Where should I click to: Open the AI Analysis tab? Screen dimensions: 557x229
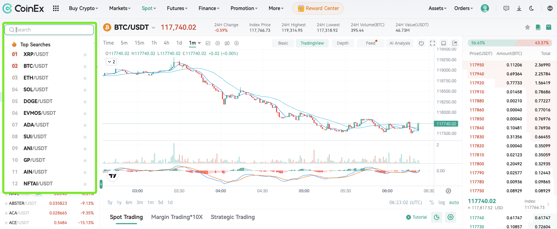(400, 43)
